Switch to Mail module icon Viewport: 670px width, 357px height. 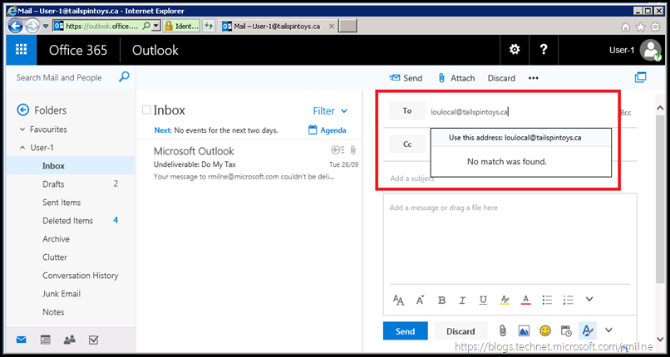22,340
